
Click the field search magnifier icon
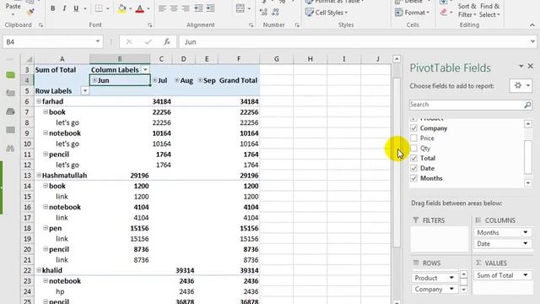[x=527, y=105]
